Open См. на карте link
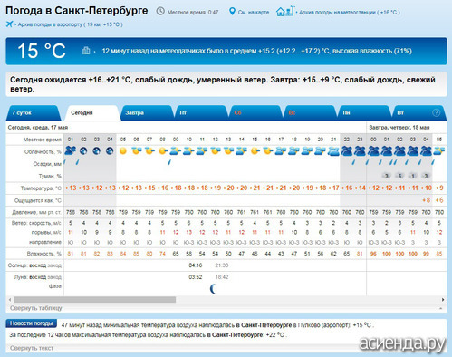 [x=254, y=13]
